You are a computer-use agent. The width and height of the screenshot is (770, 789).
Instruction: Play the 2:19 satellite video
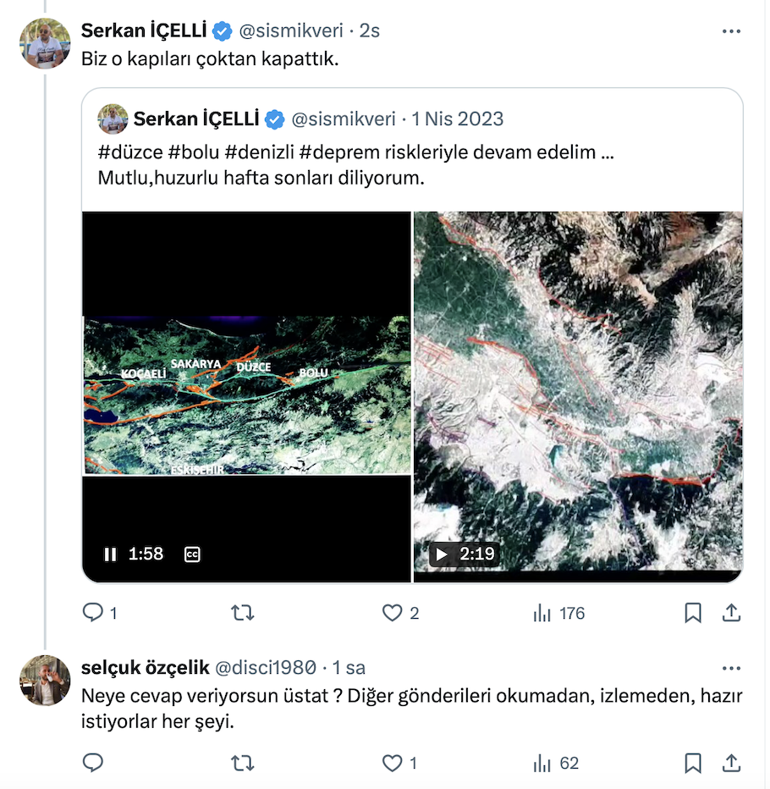[440, 555]
